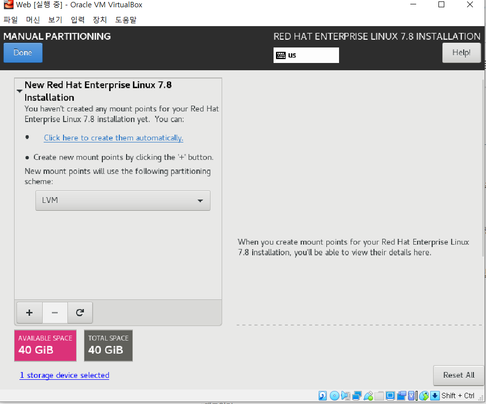
Task: Click the mouse integration status icon
Action: click(x=424, y=396)
